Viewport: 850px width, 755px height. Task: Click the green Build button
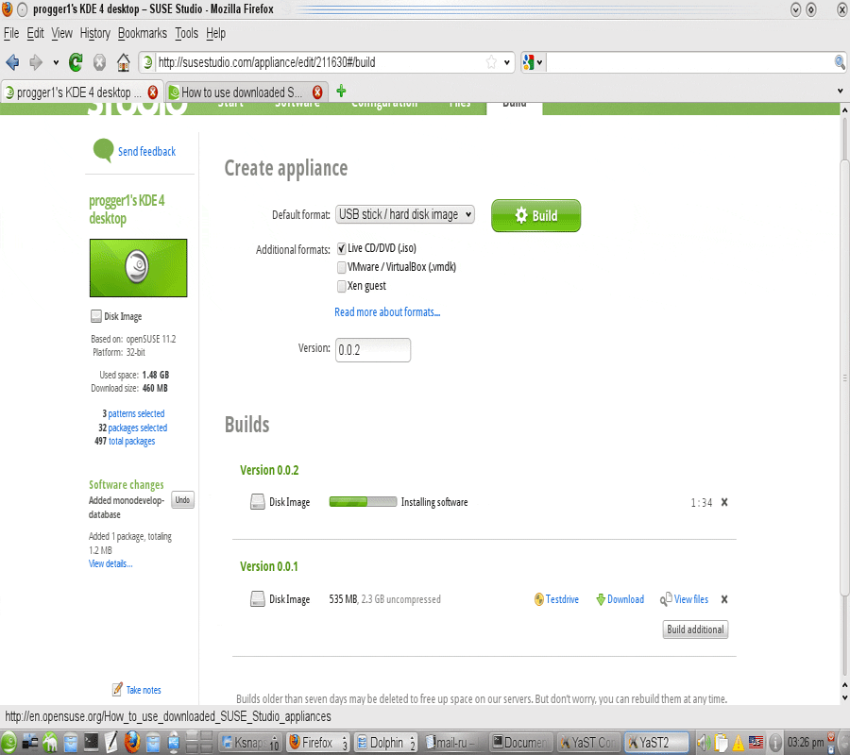535,215
